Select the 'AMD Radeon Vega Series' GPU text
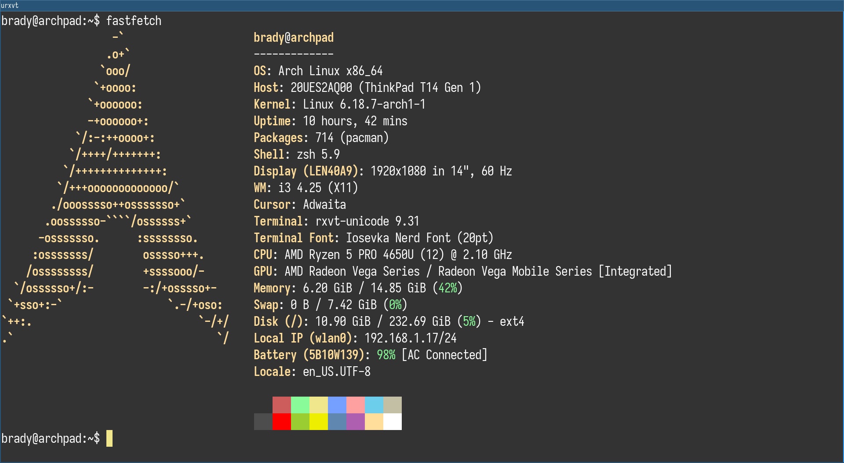Viewport: 844px width, 463px height. click(352, 271)
